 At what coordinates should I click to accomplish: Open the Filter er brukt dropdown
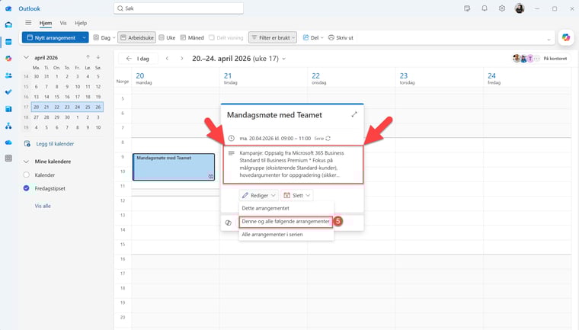pyautogui.click(x=273, y=37)
